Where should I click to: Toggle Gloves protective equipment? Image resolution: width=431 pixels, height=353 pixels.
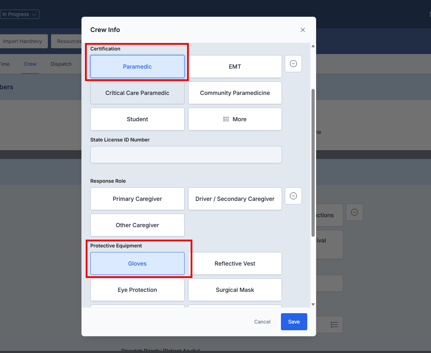pos(137,263)
